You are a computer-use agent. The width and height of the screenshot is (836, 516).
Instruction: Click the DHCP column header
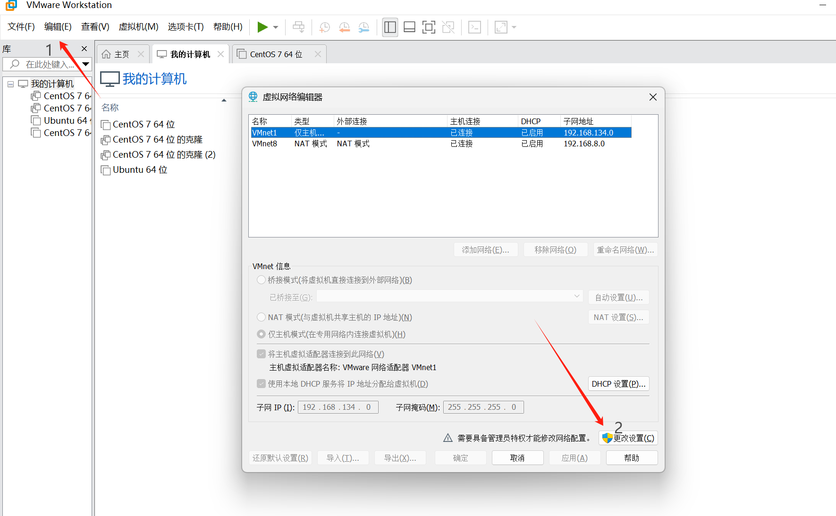click(539, 121)
